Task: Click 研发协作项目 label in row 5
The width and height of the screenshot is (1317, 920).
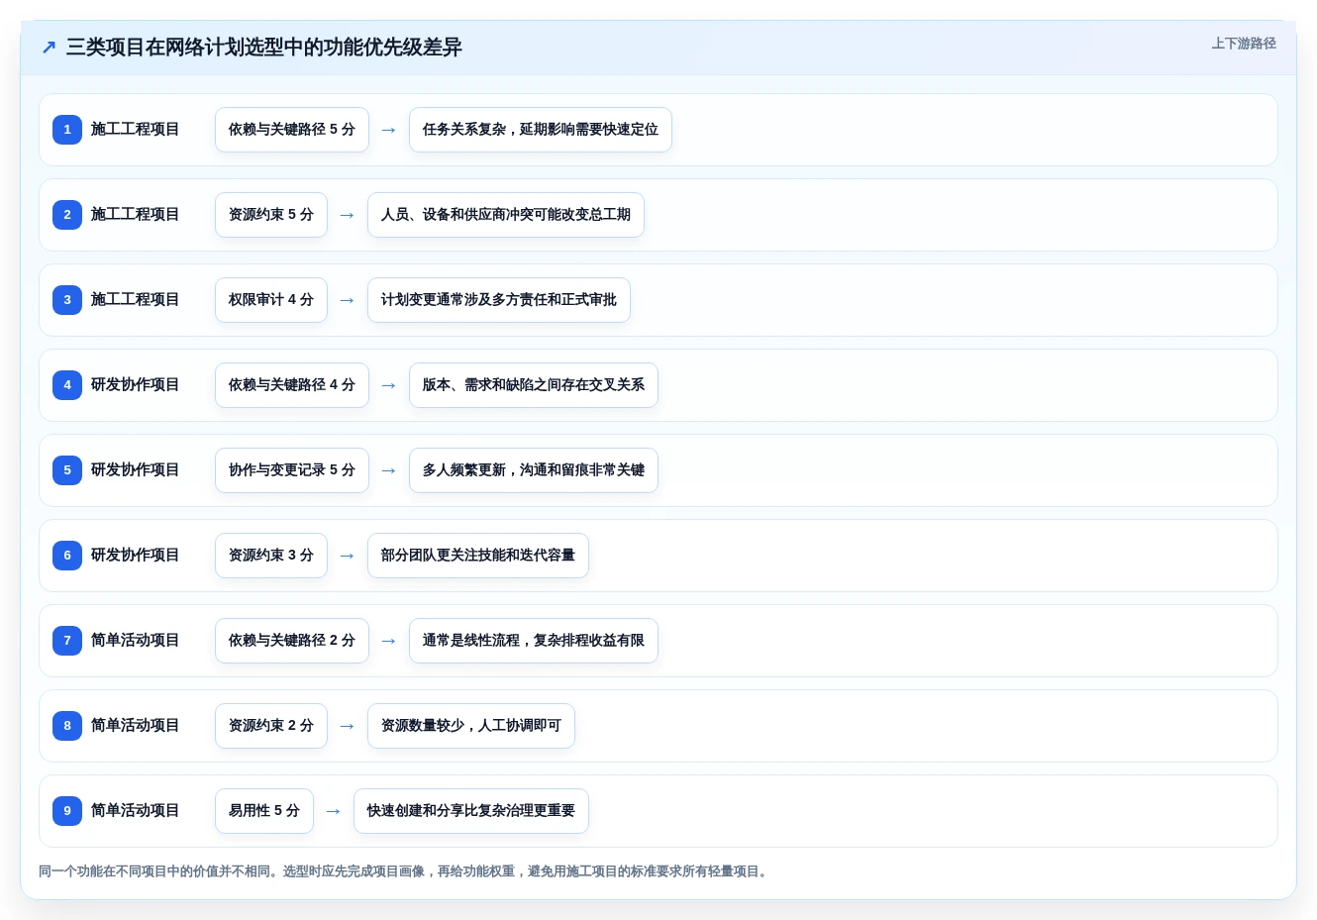Action: tap(136, 470)
